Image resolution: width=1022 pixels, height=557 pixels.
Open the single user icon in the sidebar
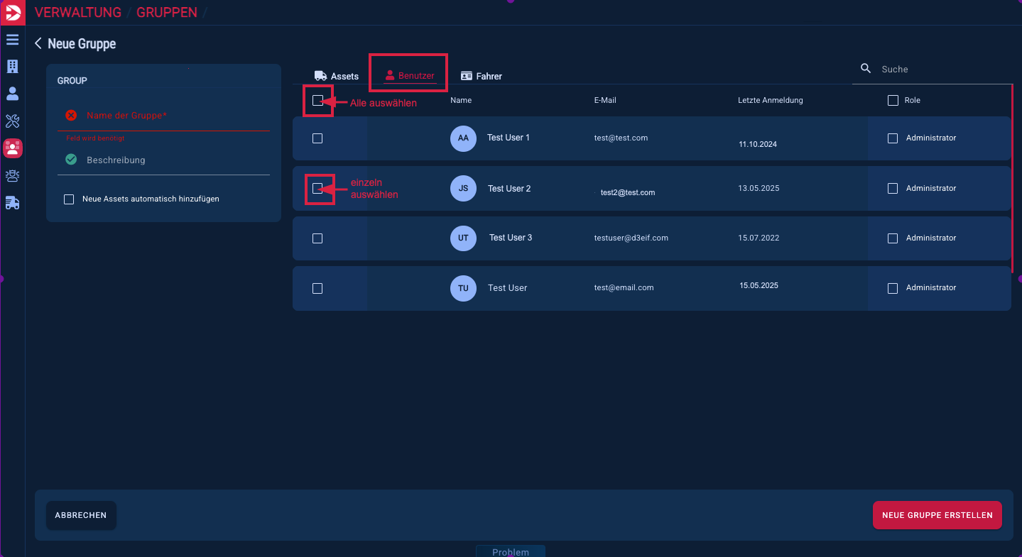12,94
